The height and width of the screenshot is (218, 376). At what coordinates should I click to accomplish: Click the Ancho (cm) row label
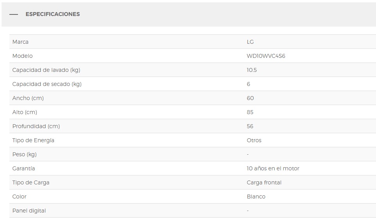tap(28, 98)
